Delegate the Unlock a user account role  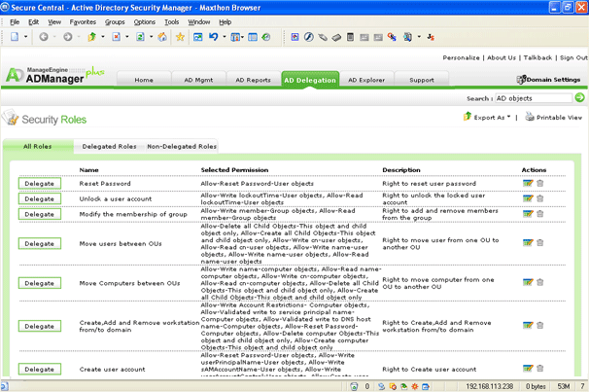(40, 198)
